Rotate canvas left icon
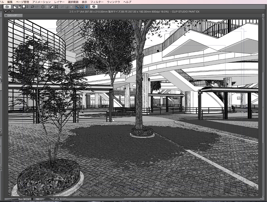 [55, 199]
